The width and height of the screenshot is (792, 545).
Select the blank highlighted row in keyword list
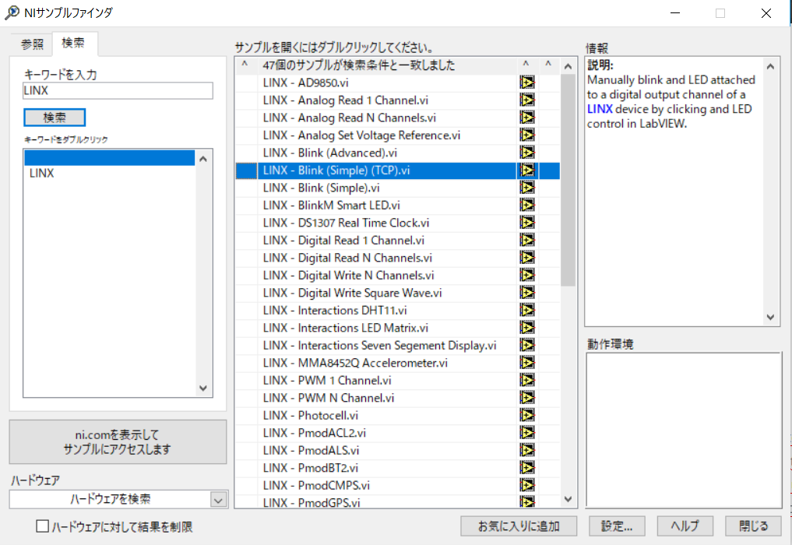[109, 157]
